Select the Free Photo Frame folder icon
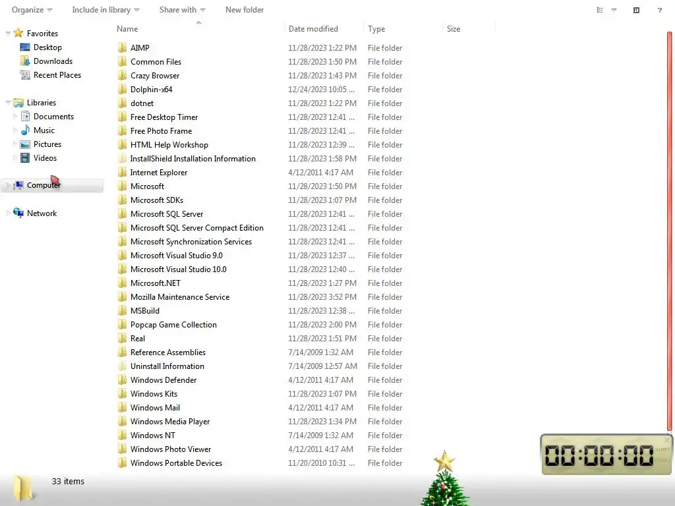Viewport: 675px width, 506px height. coord(122,130)
